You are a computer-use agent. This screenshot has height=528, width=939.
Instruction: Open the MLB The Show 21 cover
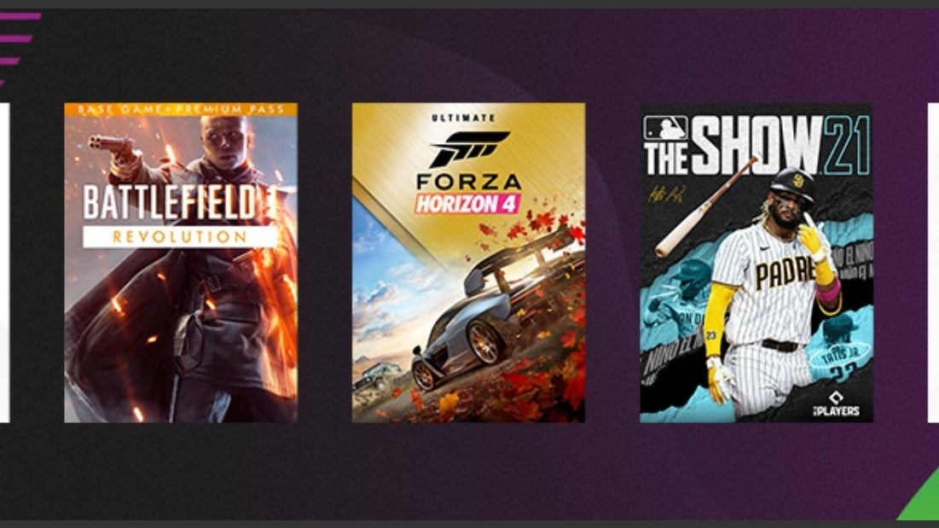click(x=756, y=263)
